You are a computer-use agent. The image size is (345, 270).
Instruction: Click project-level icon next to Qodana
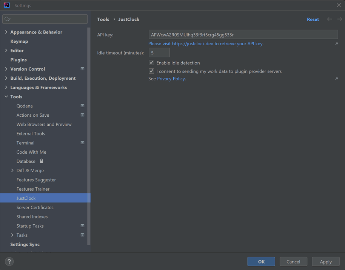coord(83,106)
